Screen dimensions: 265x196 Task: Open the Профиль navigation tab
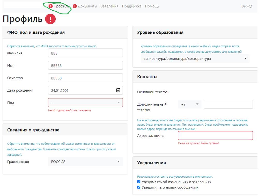[x=61, y=6]
